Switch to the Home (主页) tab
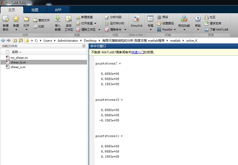 [12, 10]
